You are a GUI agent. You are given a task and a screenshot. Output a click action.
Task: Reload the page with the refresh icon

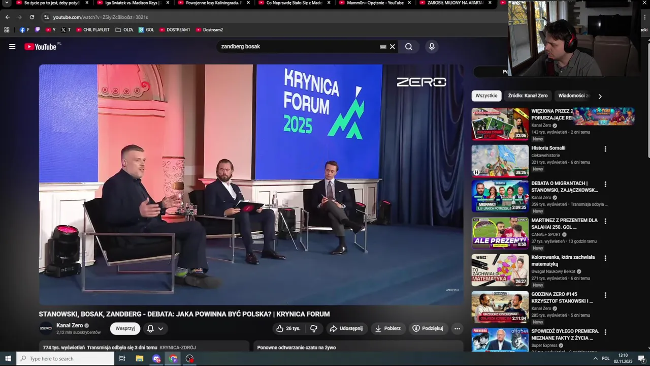[x=32, y=17]
